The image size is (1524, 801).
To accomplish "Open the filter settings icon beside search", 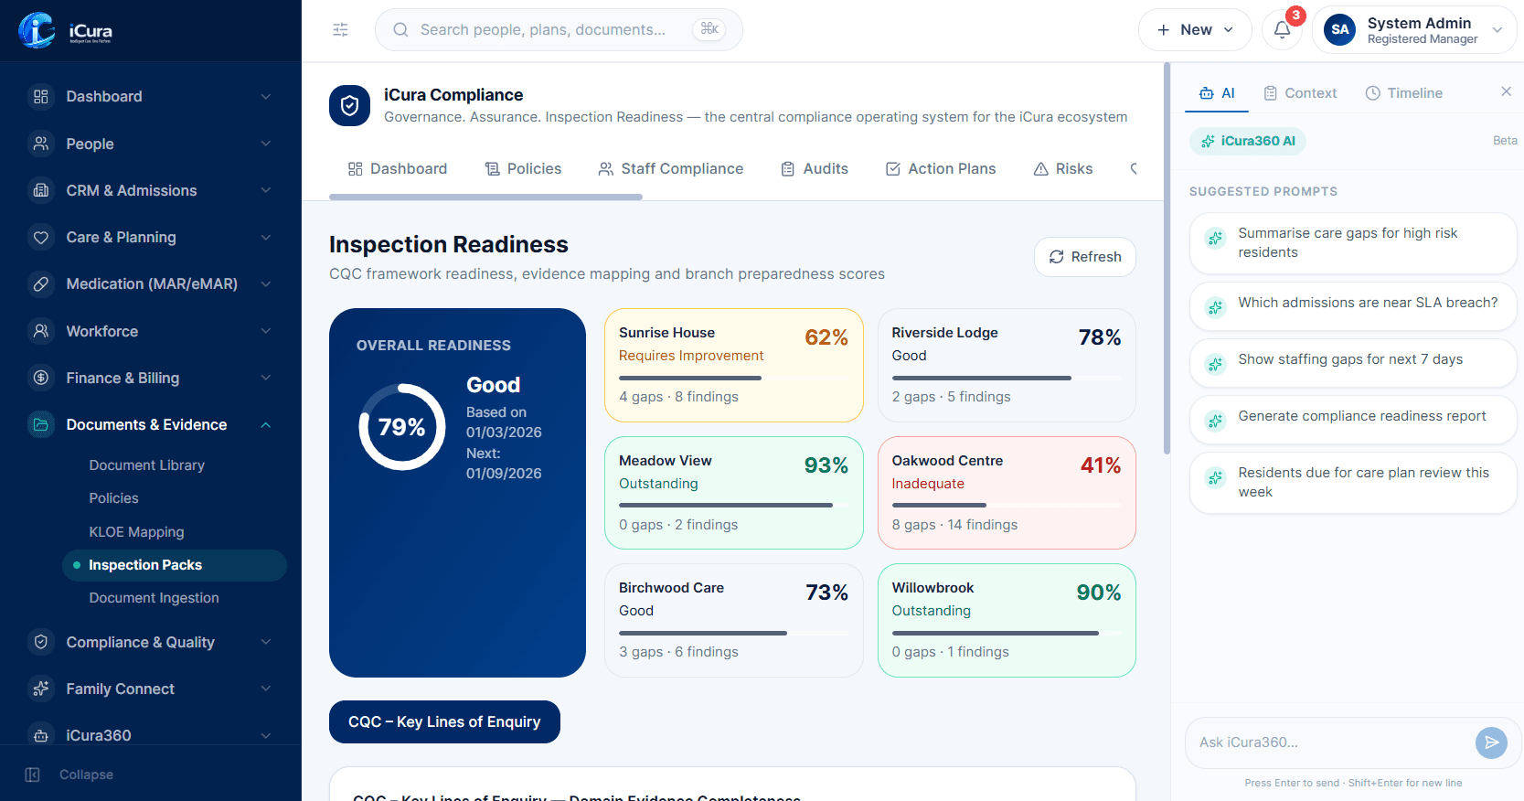I will click(x=341, y=30).
